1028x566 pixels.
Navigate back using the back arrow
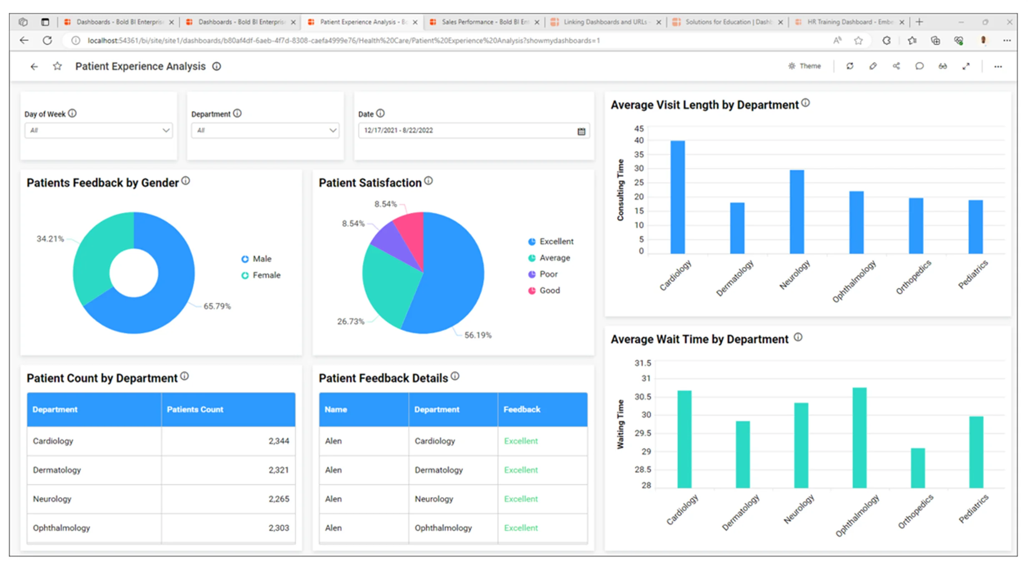(34, 66)
